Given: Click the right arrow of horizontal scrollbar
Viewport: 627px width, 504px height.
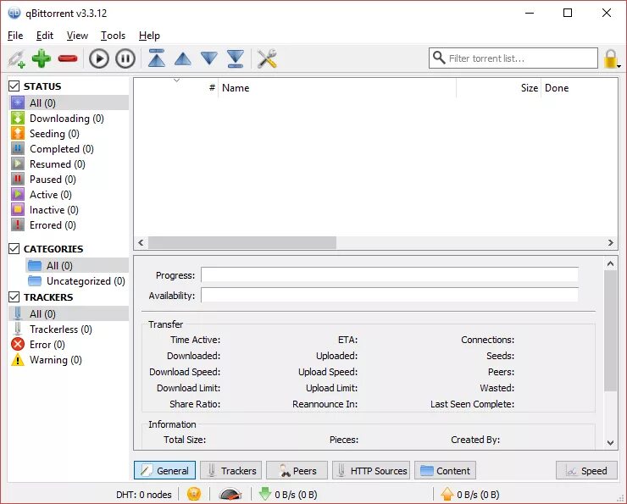Looking at the screenshot, I should tap(611, 242).
